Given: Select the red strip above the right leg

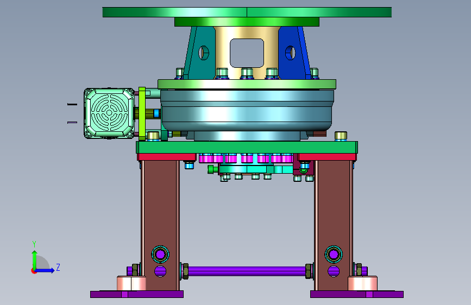Looking at the screenshot, I should [328, 157].
